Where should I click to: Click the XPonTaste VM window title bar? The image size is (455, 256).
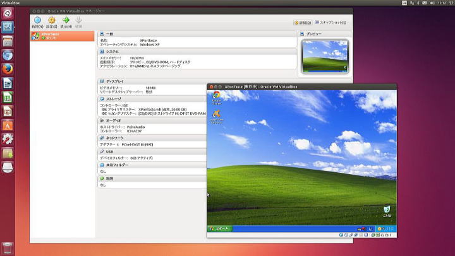pyautogui.click(x=302, y=86)
